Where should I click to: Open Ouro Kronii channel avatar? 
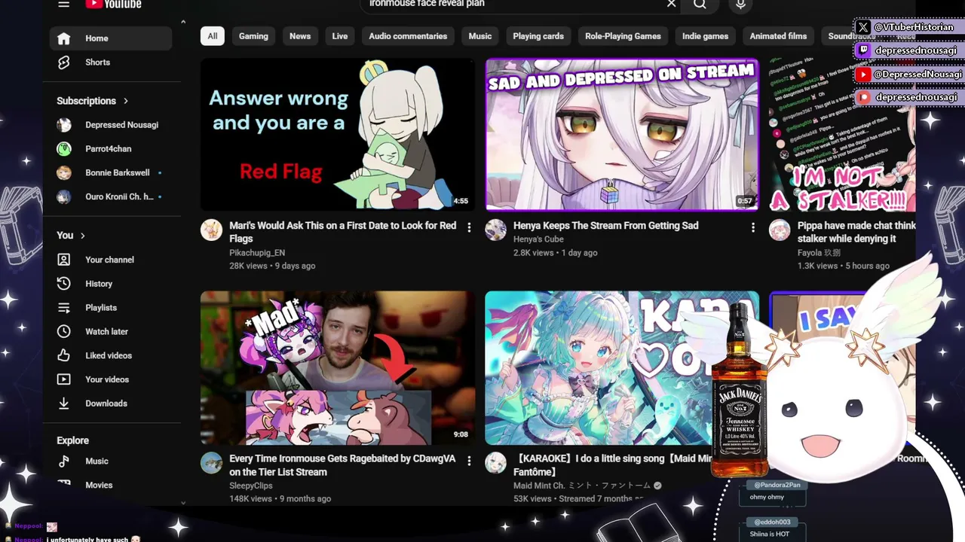pyautogui.click(x=64, y=197)
